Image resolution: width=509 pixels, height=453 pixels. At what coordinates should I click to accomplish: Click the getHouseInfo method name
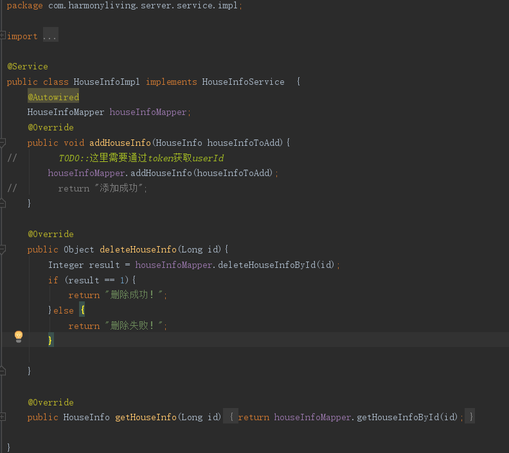146,417
